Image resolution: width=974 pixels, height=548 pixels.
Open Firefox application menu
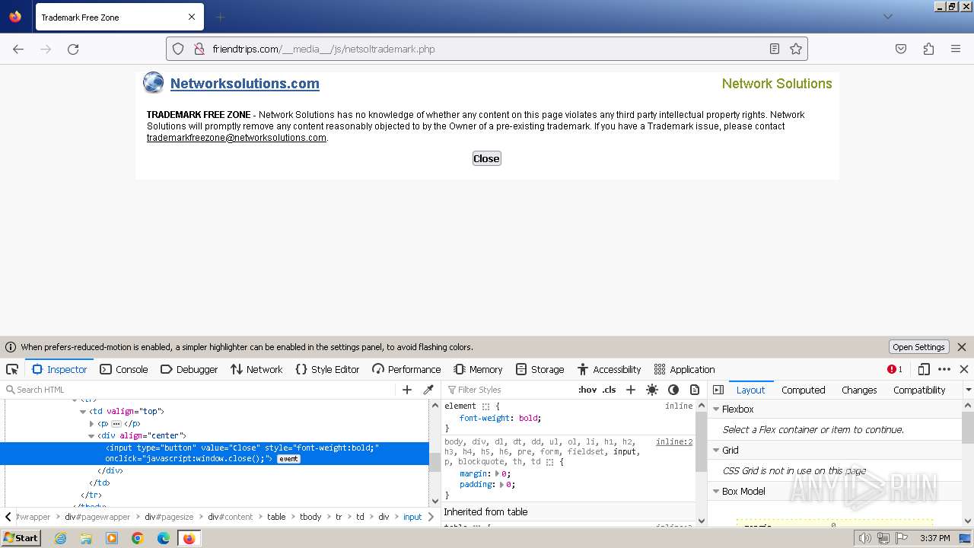956,49
